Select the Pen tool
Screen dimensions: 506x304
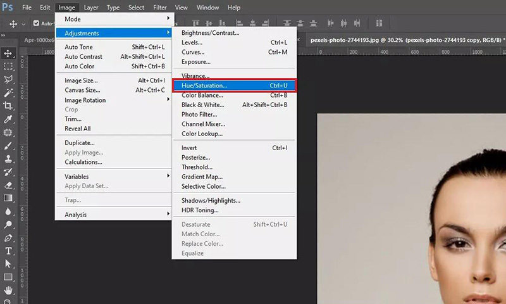click(9, 238)
